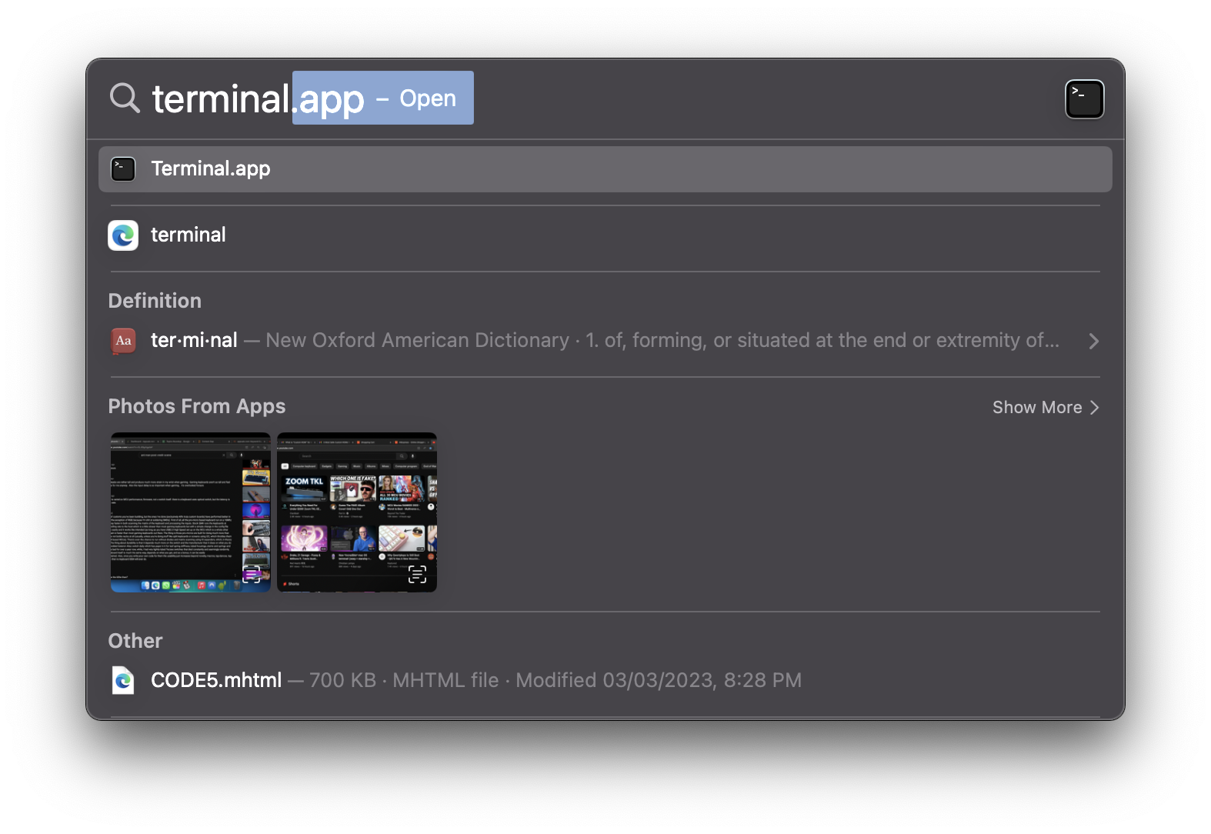Click the Terminal icon in the Terminal.app result row

(123, 169)
